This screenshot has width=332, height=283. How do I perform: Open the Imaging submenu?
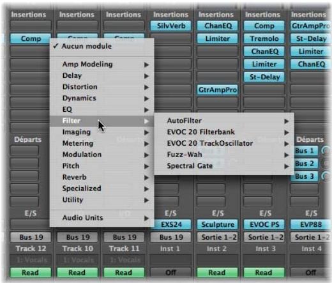102,132
